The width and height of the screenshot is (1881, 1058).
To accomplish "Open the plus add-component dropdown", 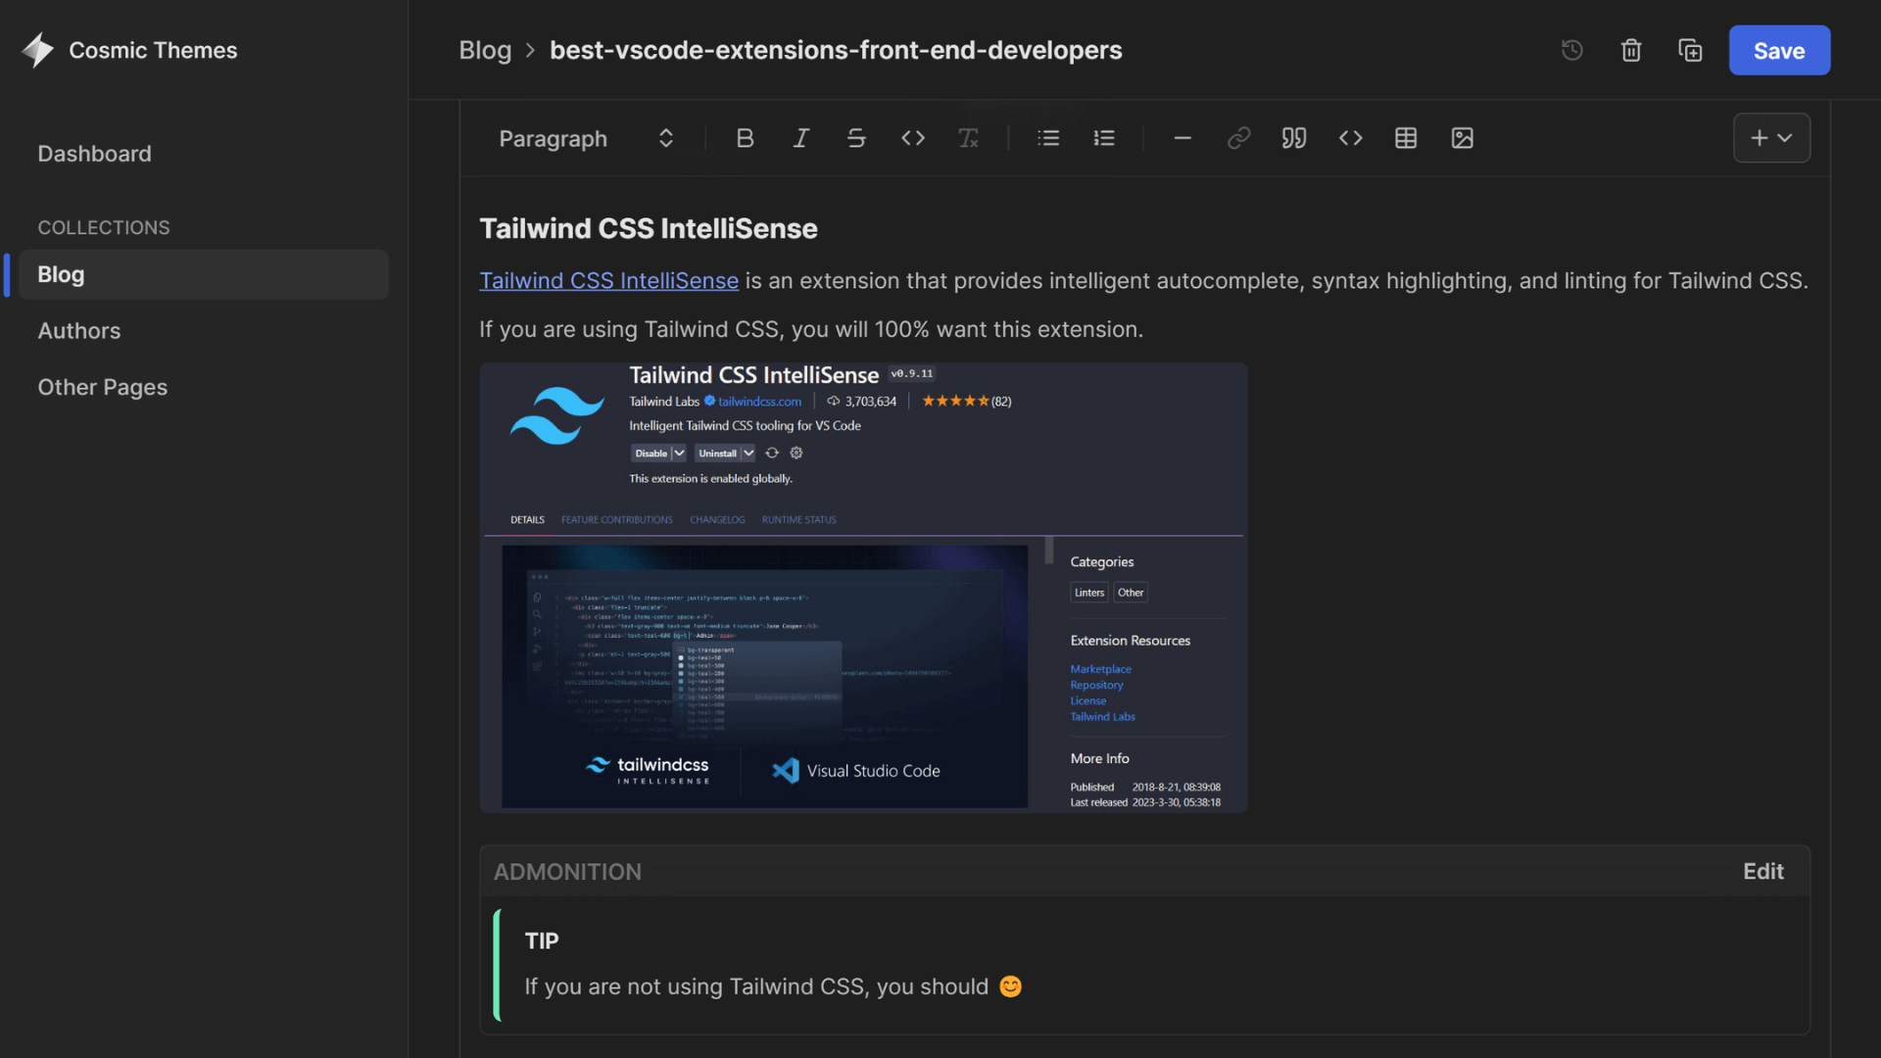I will coord(1771,138).
